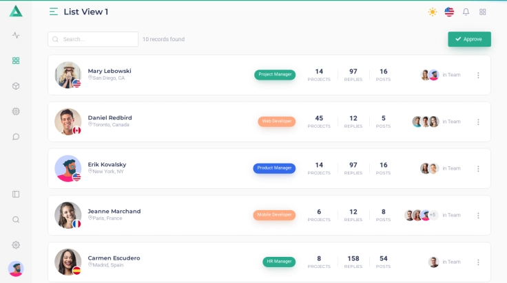The width and height of the screenshot is (507, 283).
Task: Open the chat bubble icon in sidebar
Action: click(16, 137)
